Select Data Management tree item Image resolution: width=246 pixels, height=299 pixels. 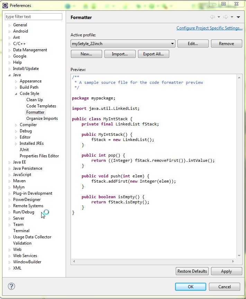[x=30, y=50]
